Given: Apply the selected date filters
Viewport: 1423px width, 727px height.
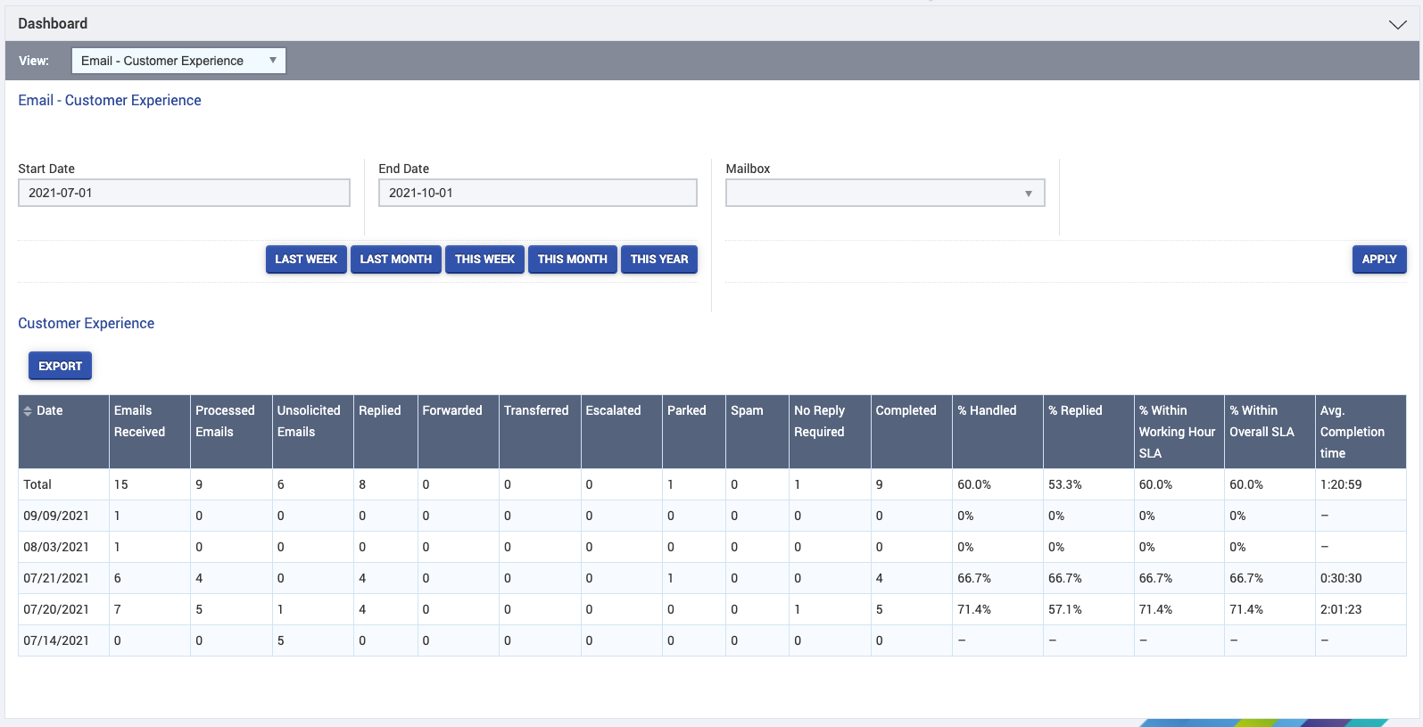Looking at the screenshot, I should click(x=1378, y=260).
